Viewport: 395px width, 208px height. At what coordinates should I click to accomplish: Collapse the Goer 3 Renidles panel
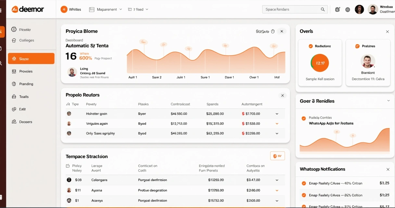click(x=388, y=101)
